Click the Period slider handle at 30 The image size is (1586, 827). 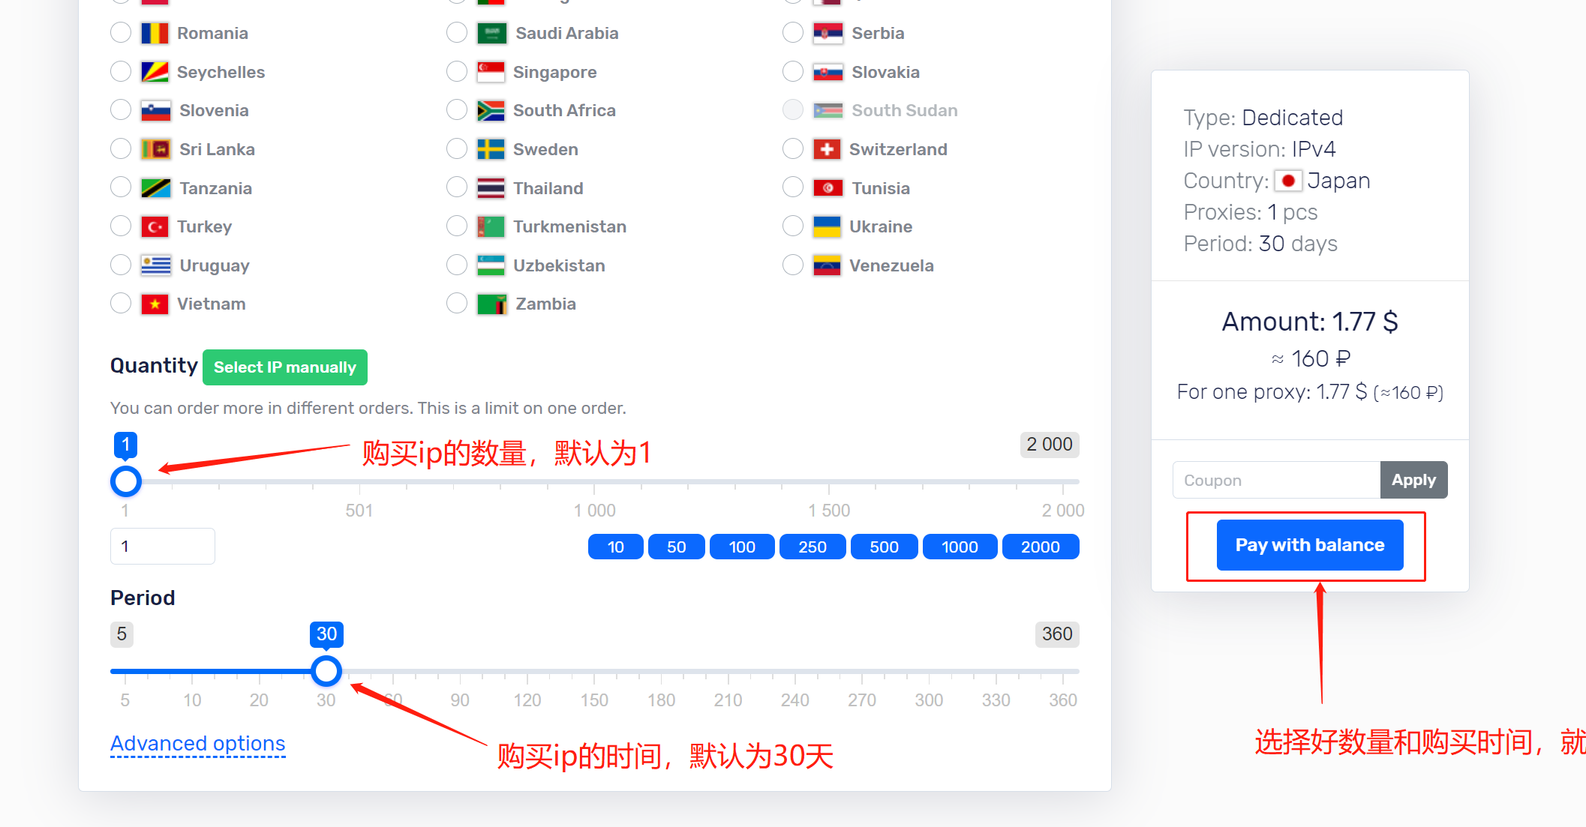[x=326, y=671]
